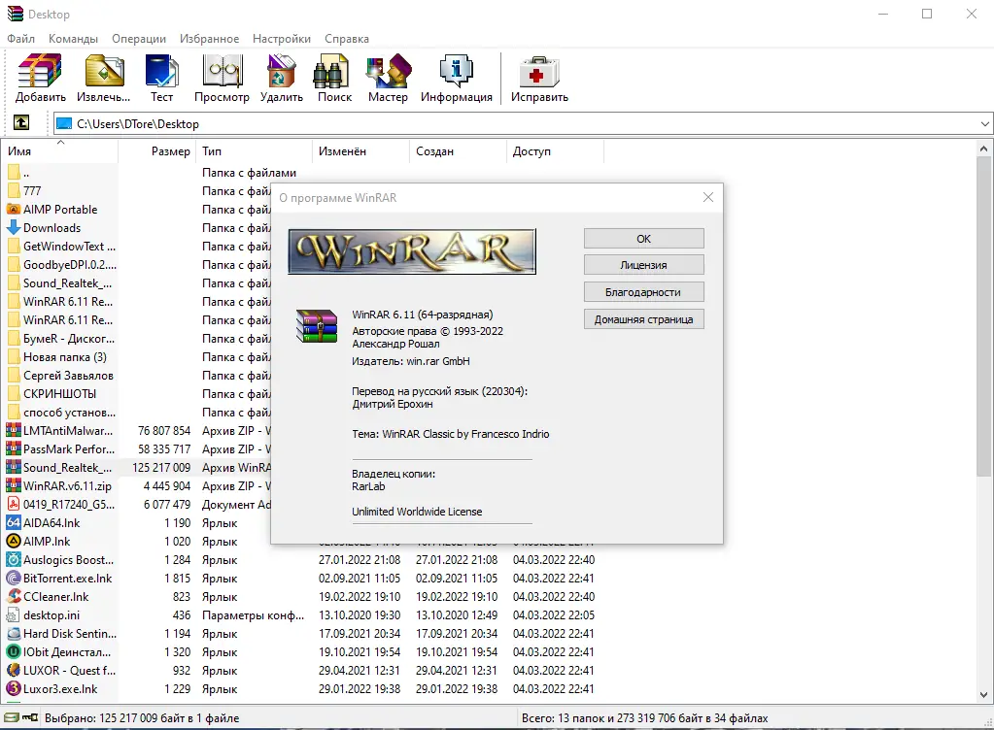Select the GoodbyeDPI.0.2 folder
This screenshot has height=730, width=994.
60,265
